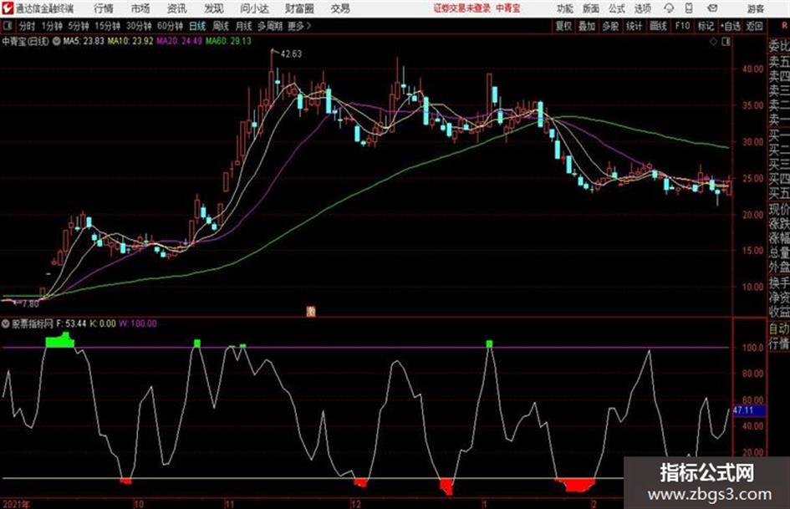Open the 行情 menu
Screen dimensions: 790x509
click(x=104, y=8)
